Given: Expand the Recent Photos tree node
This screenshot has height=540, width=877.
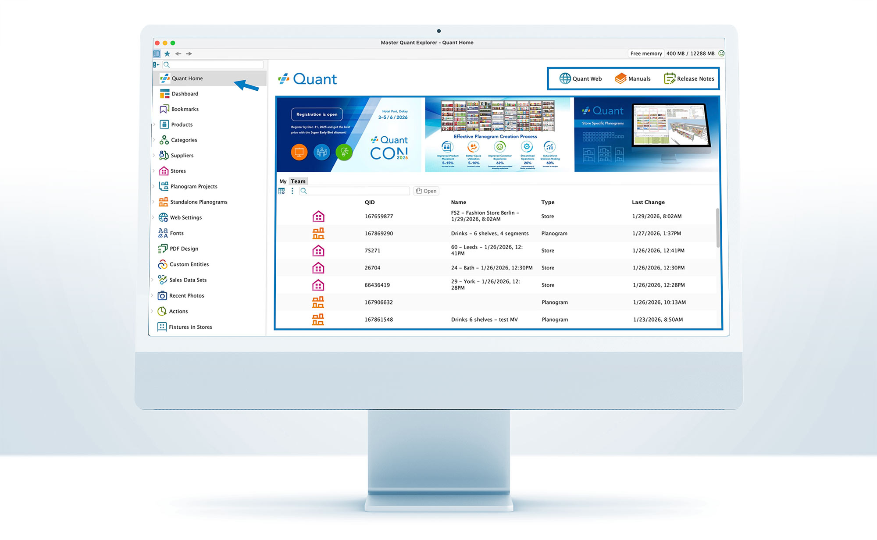Looking at the screenshot, I should click(152, 295).
